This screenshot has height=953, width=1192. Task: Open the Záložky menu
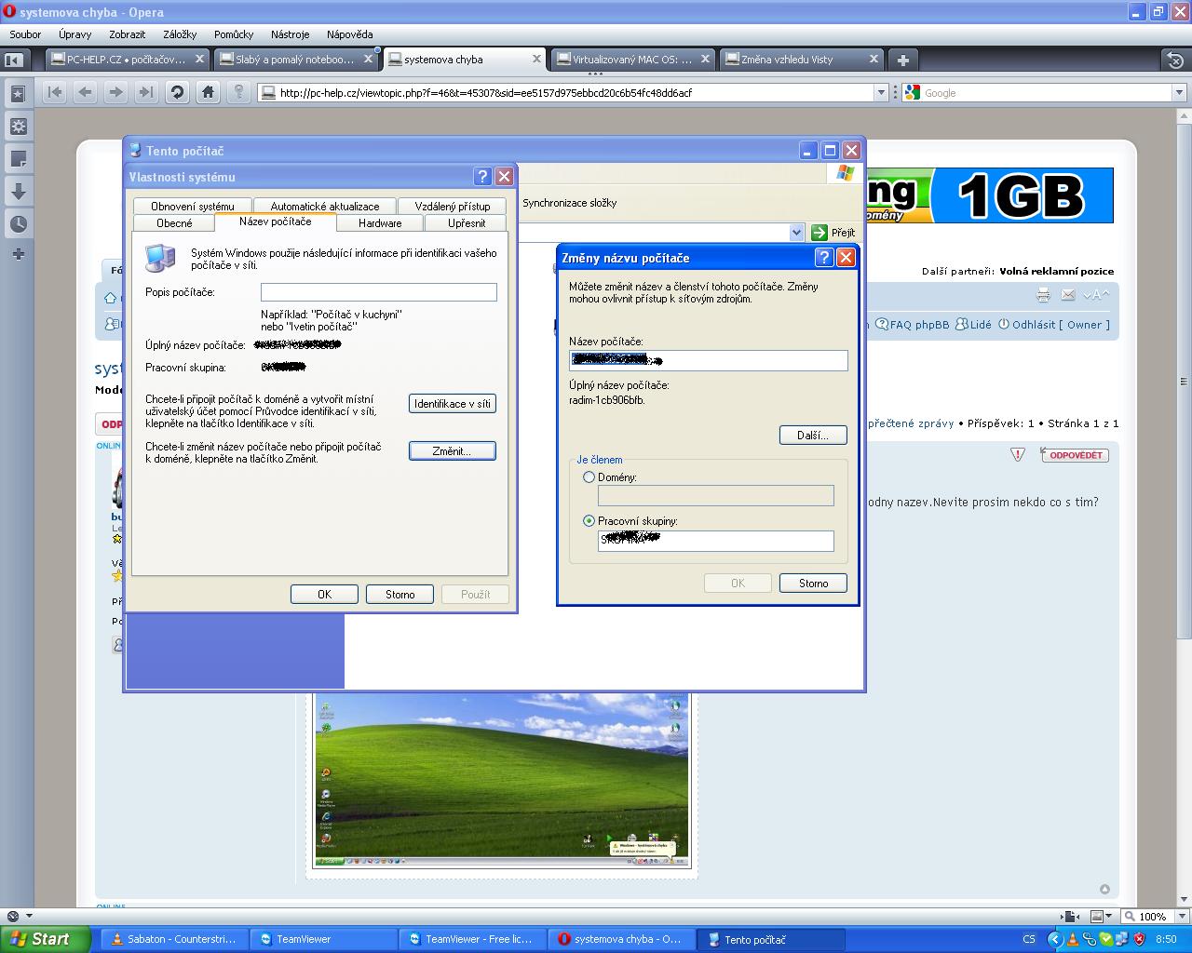click(180, 34)
